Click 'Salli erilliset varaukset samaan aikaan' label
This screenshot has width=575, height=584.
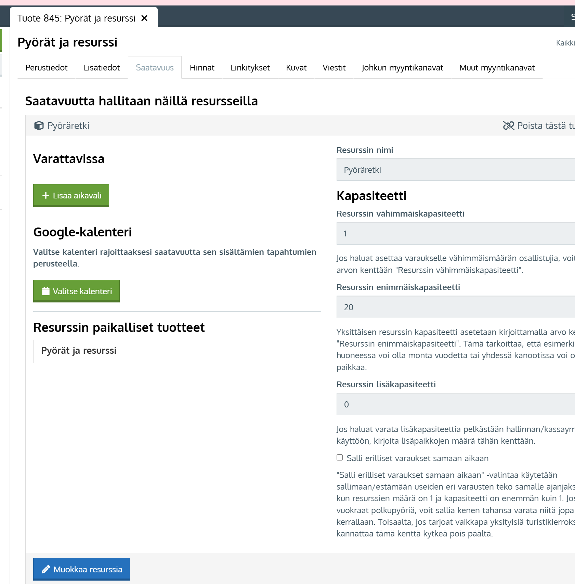coord(417,458)
